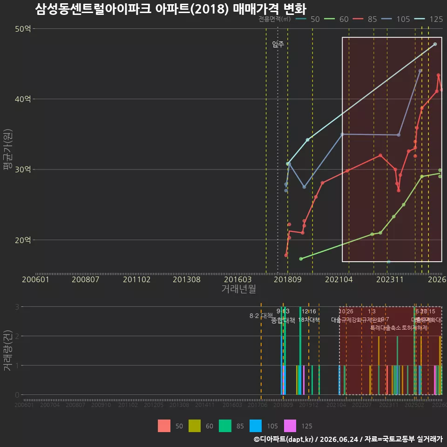Click the 전용면적(㎡) legend title
This screenshot has width=447, height=447.
[275, 19]
